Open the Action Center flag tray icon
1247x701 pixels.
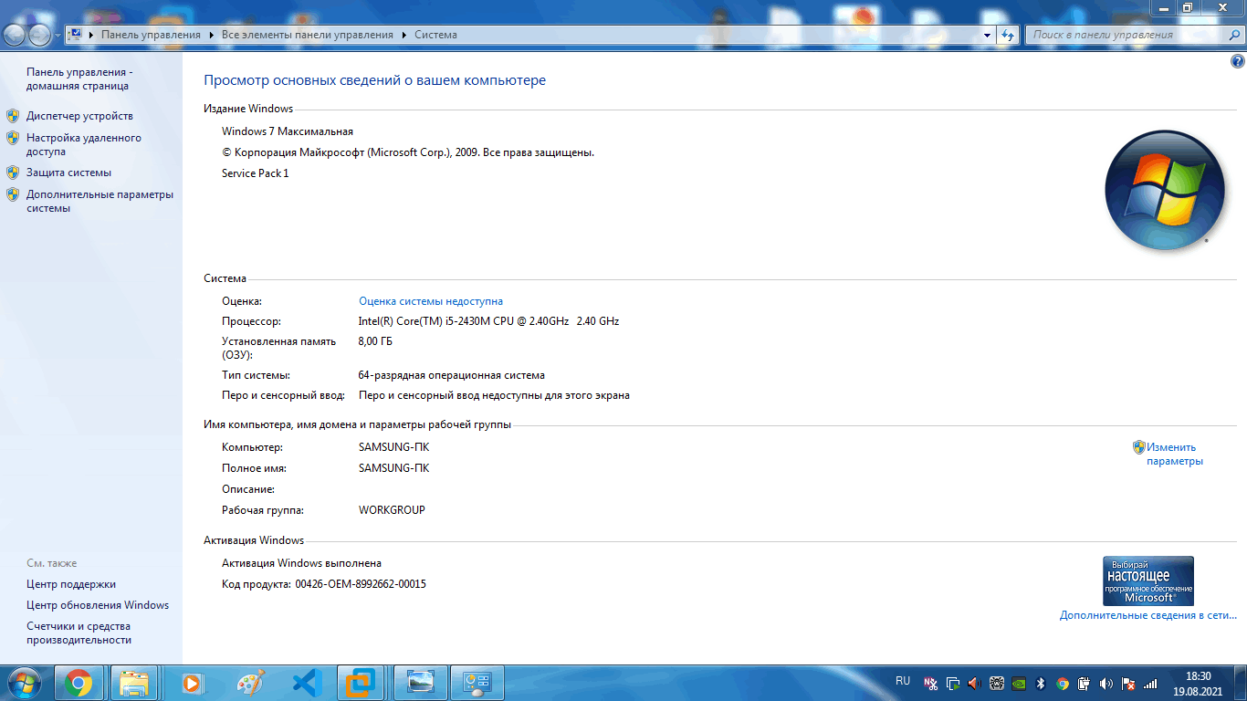point(1128,683)
